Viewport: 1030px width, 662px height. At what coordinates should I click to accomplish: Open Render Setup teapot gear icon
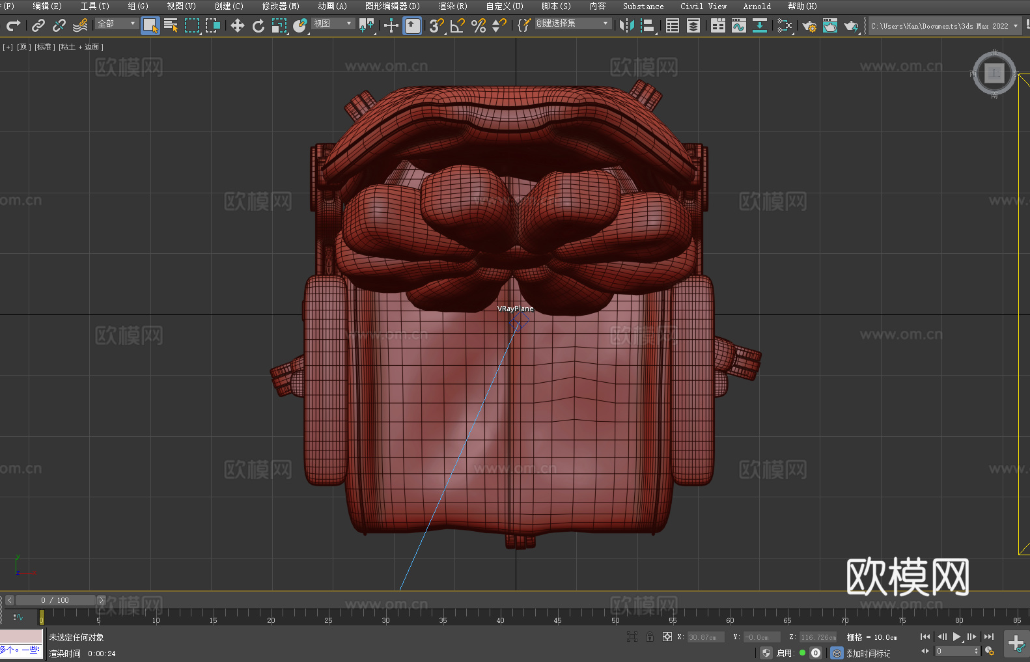click(x=809, y=25)
